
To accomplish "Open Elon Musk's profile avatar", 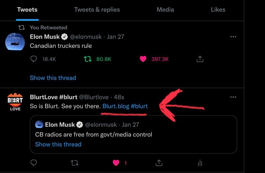I will tap(15, 42).
